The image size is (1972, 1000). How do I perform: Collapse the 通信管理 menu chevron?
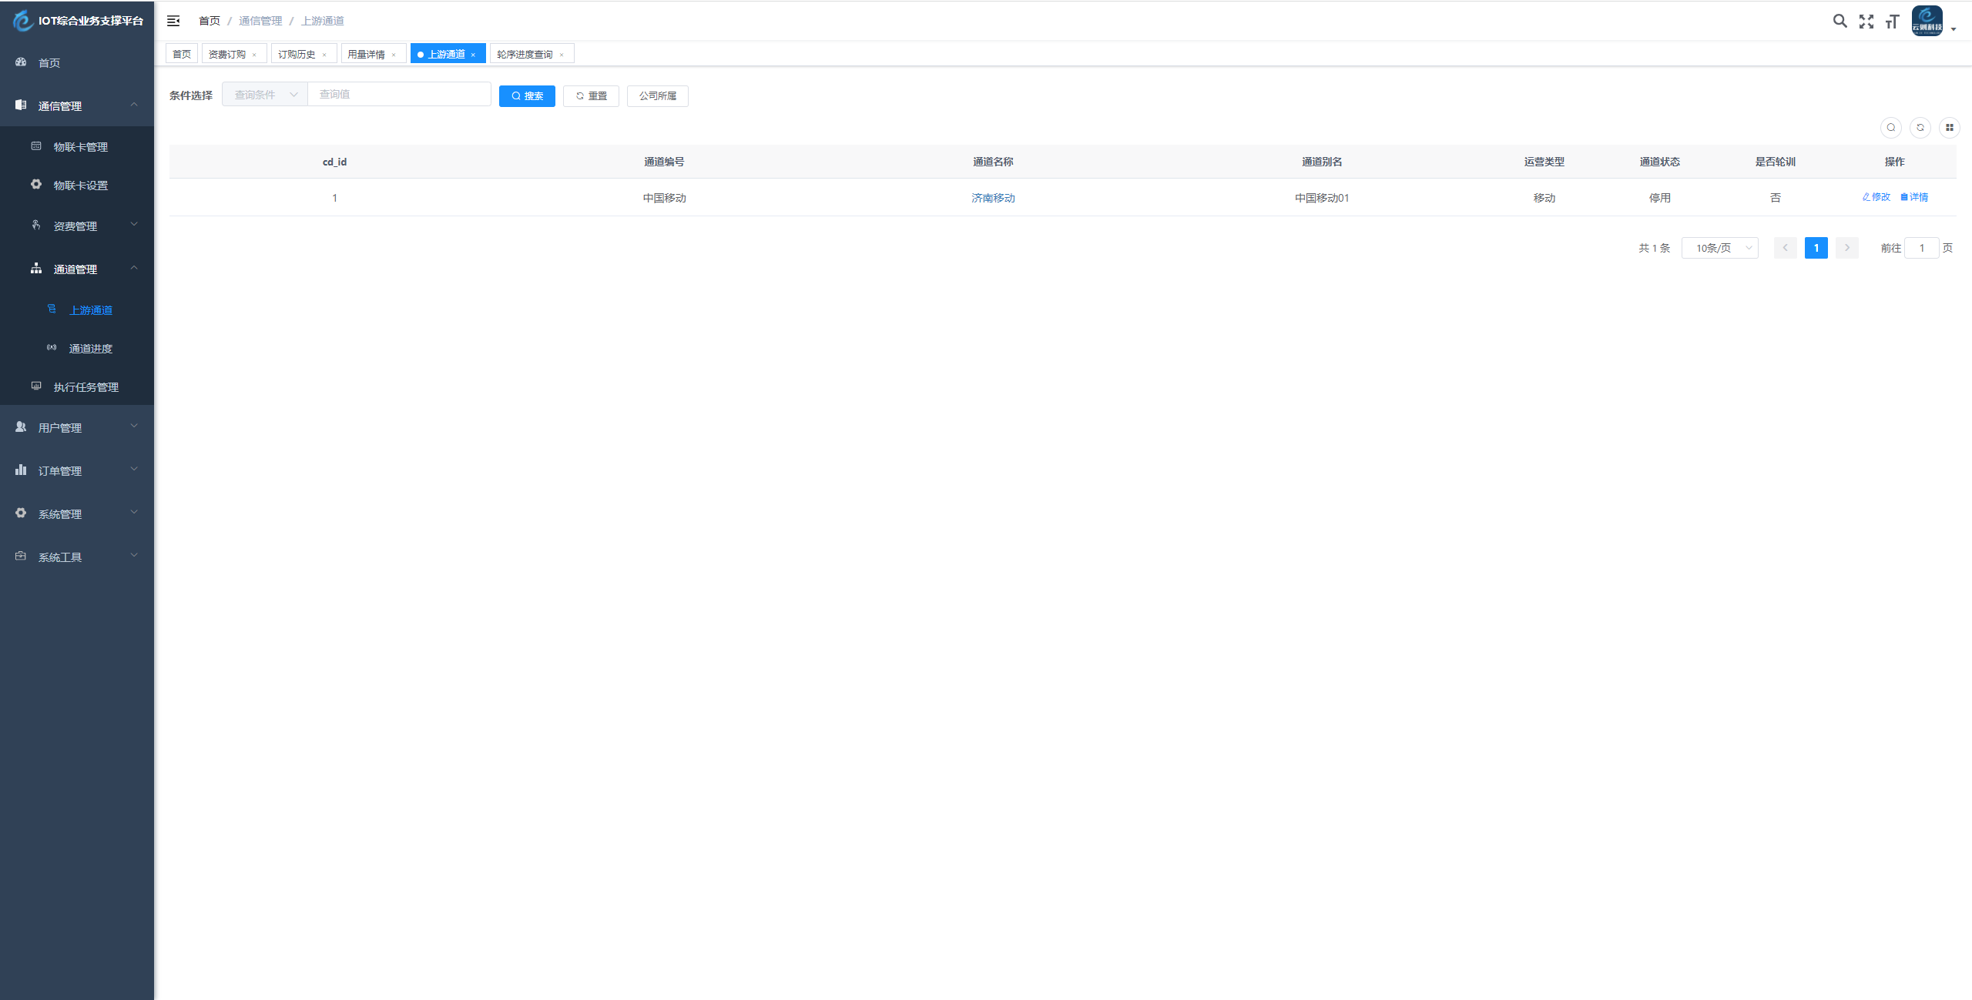pyautogui.click(x=134, y=105)
